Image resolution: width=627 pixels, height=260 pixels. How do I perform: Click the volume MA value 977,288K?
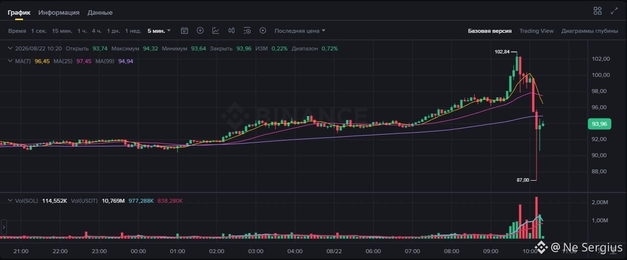tap(141, 201)
